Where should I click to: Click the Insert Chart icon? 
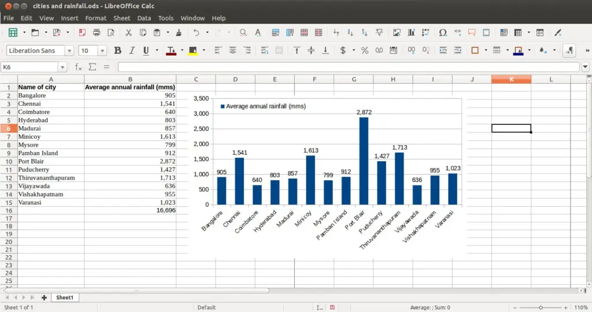coord(411,33)
